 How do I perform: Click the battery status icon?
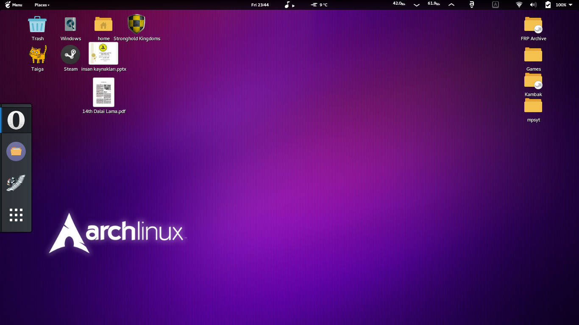tap(548, 5)
